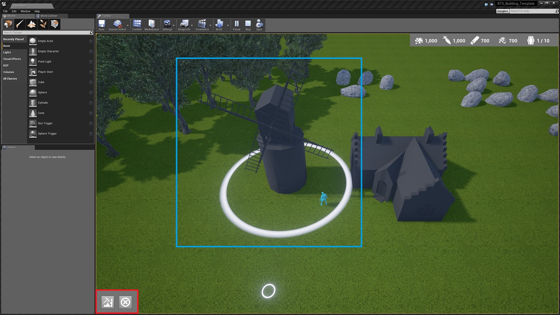Image resolution: width=560 pixels, height=315 pixels.
Task: Expand the Blueprints dropdown arrow
Action: (192, 25)
